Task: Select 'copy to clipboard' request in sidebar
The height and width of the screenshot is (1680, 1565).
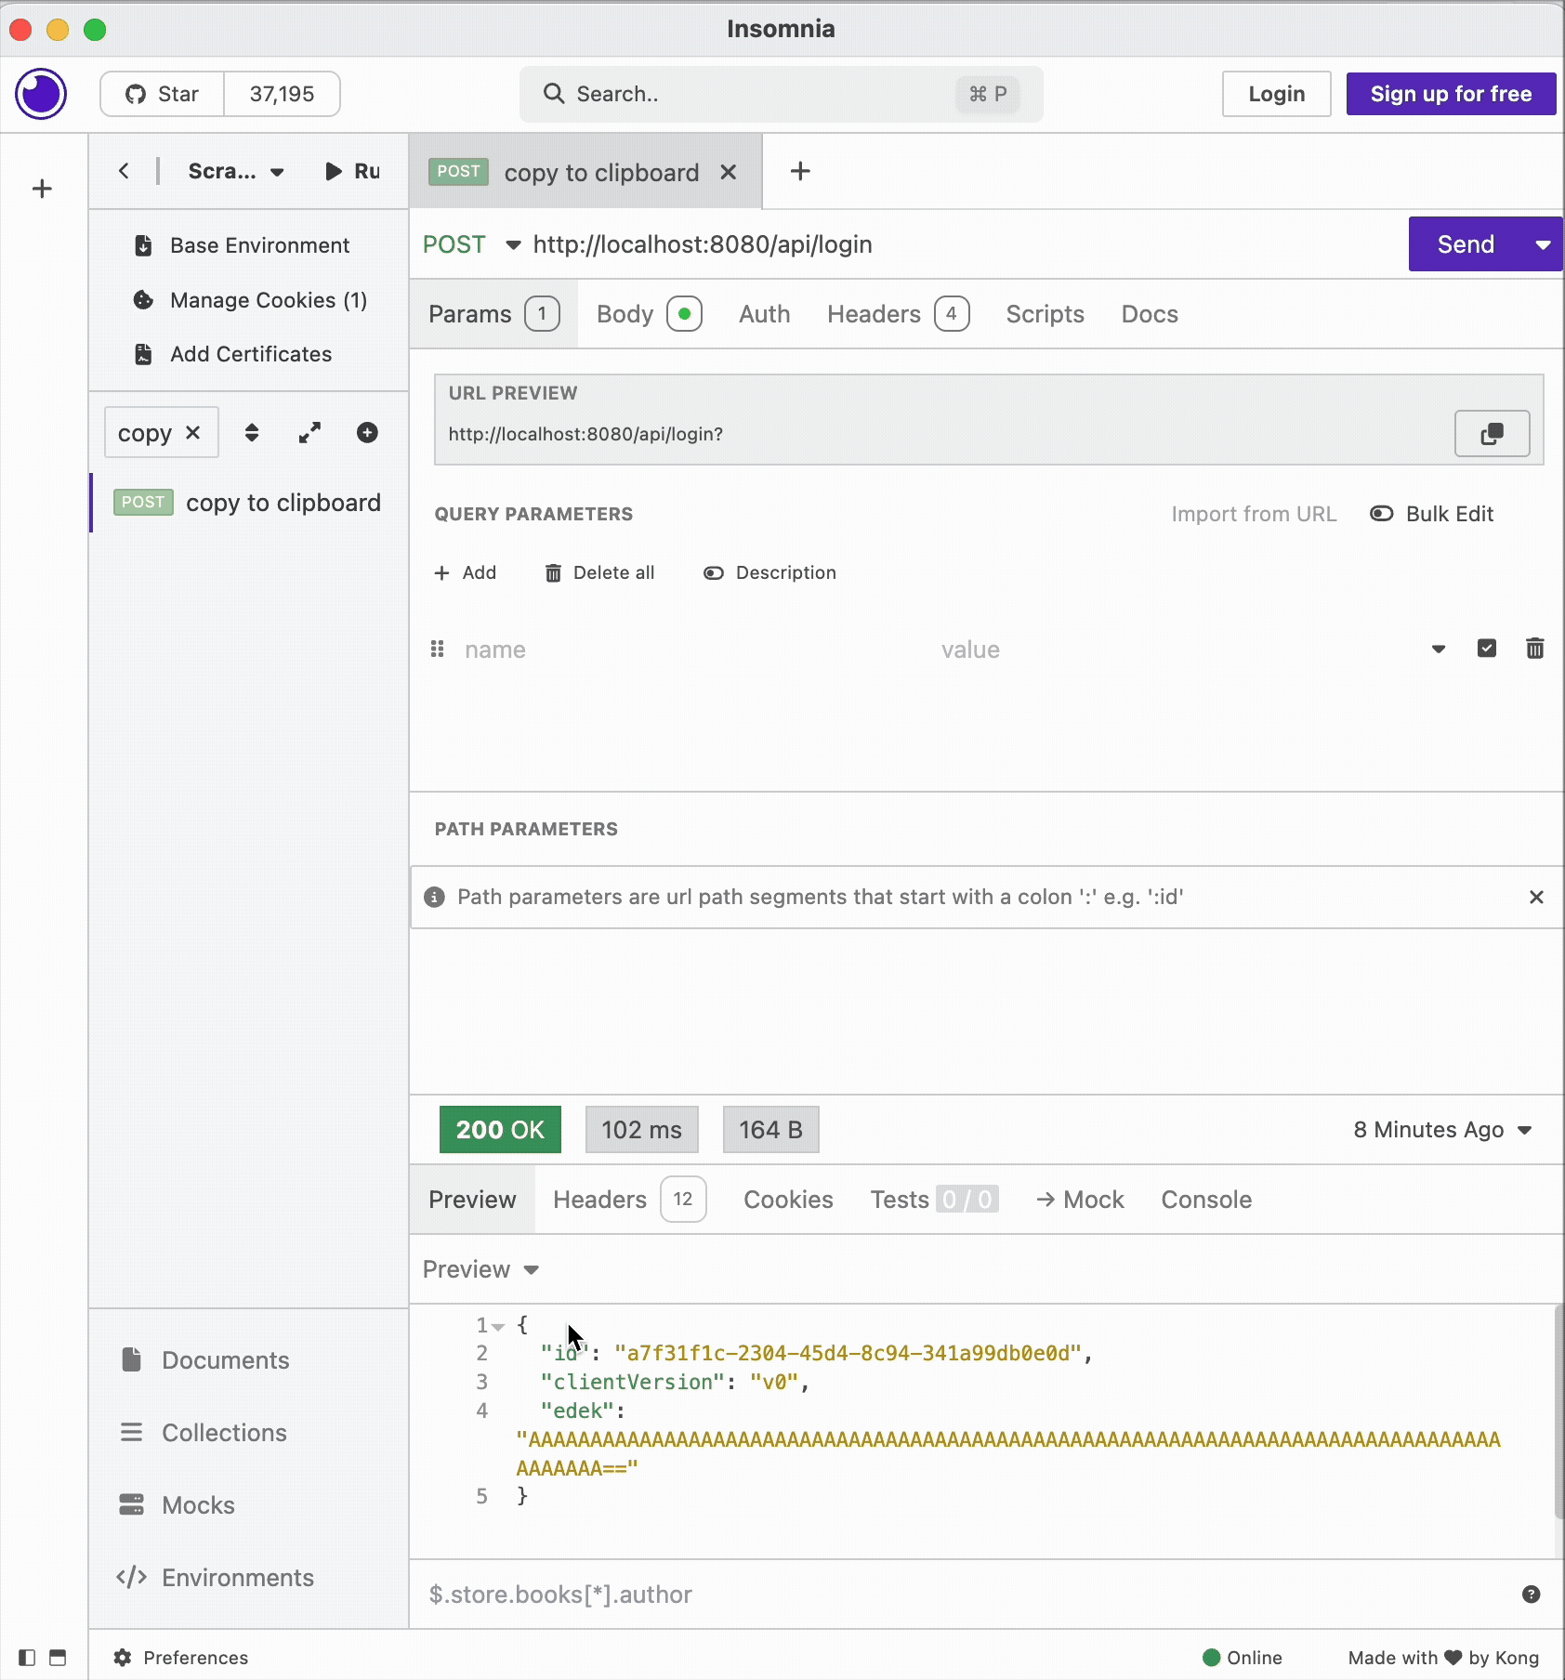Action: pos(248,503)
